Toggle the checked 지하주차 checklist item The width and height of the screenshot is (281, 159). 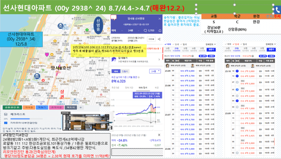pyautogui.click(x=6, y=123)
